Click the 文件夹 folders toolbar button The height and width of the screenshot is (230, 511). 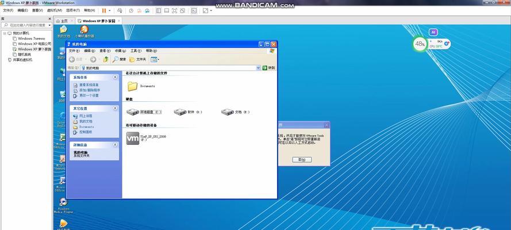[x=137, y=59]
